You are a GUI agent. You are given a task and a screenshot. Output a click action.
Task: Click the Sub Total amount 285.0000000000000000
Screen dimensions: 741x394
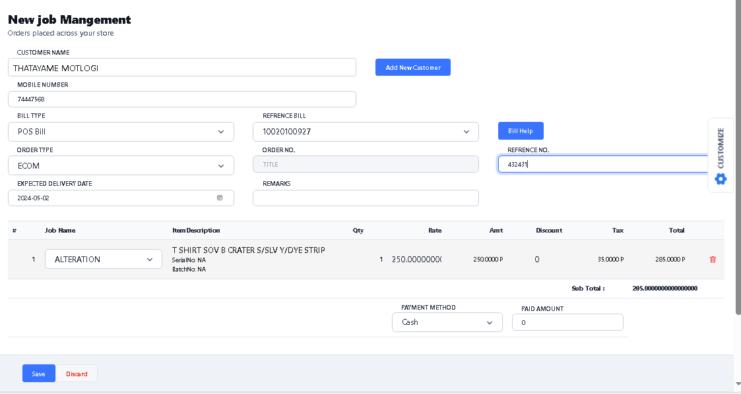coord(665,289)
